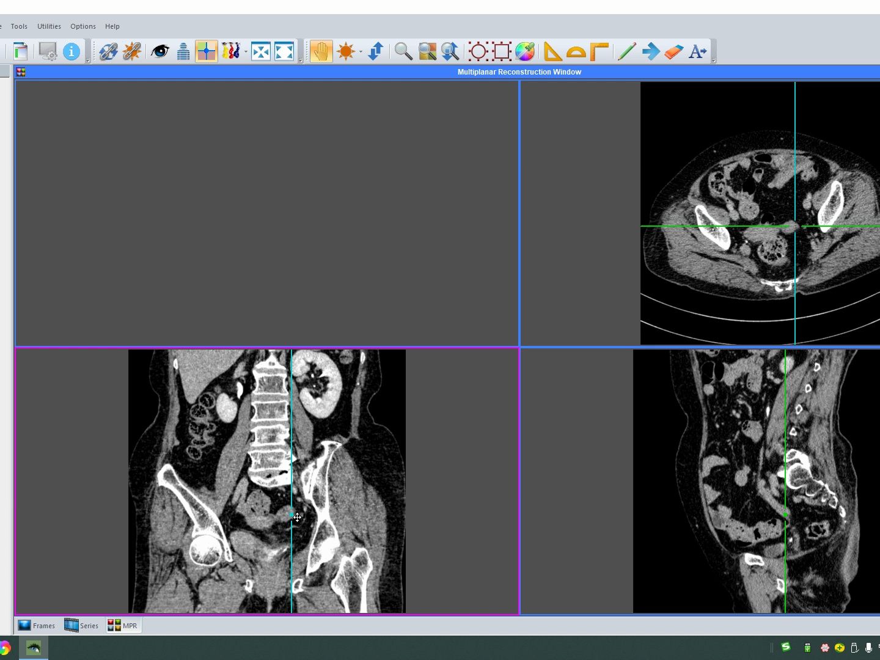Switch to the Frames tab
The width and height of the screenshot is (880, 660).
coord(36,625)
